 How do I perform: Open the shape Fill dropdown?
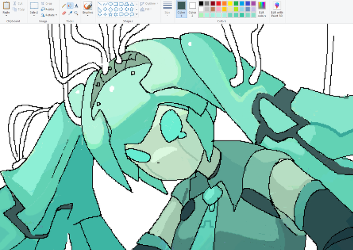[146, 9]
